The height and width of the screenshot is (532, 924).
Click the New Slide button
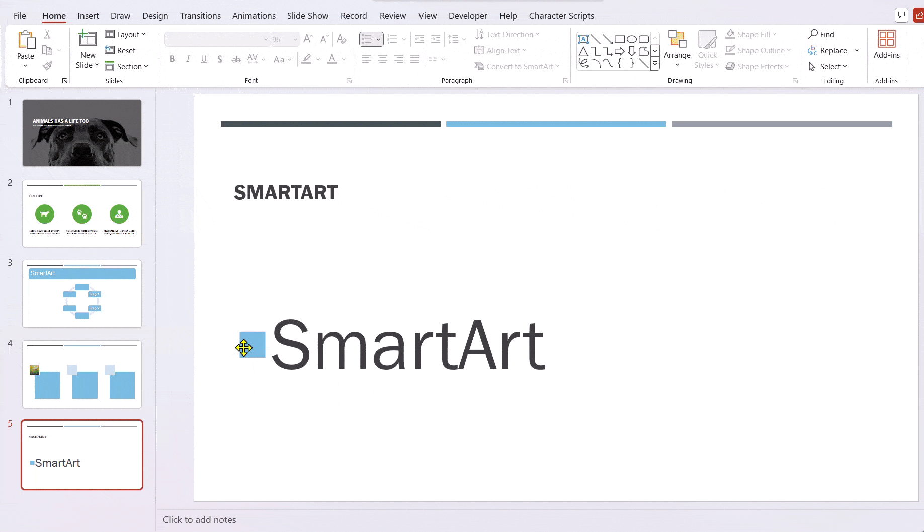pyautogui.click(x=87, y=48)
